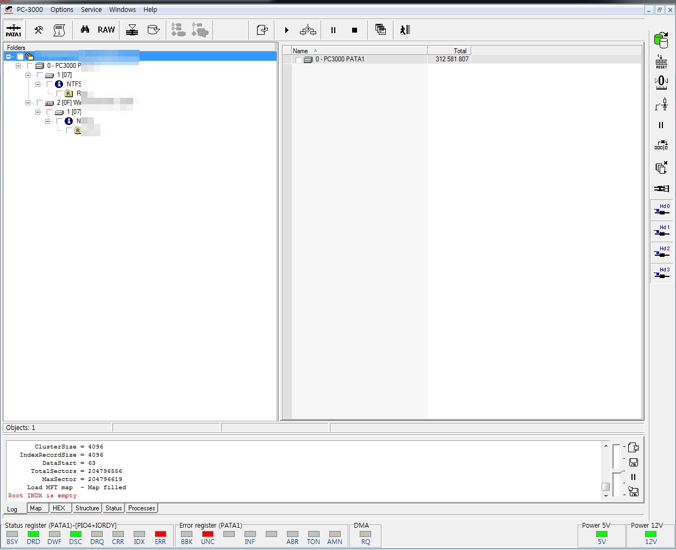Click the flowchart decision toolbar icon
The image size is (676, 550).
(x=308, y=30)
